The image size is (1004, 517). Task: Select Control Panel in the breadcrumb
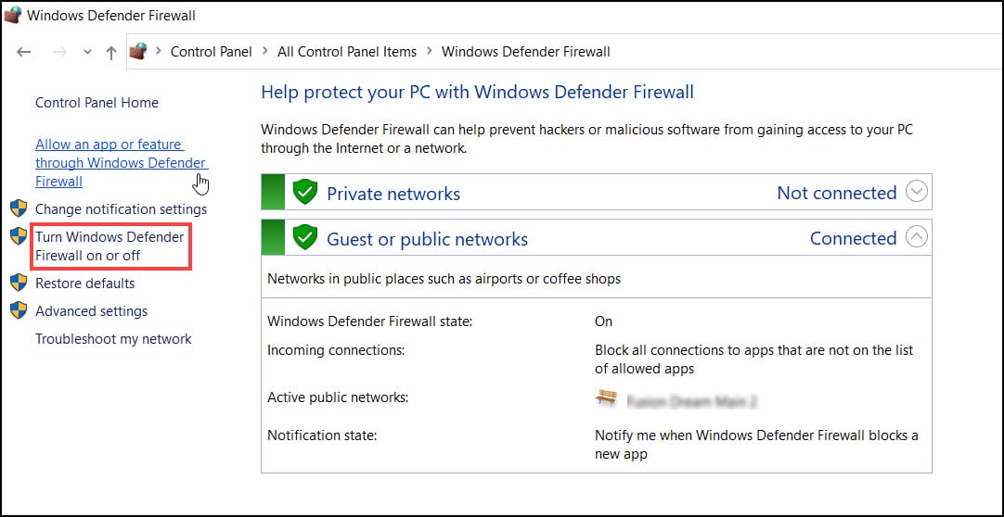click(x=212, y=52)
